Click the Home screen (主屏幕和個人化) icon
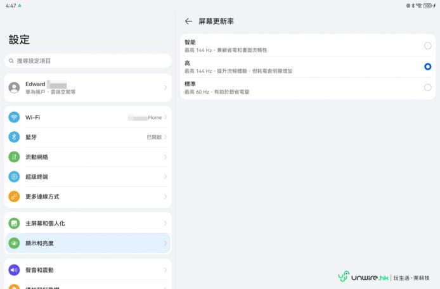This screenshot has width=440, height=289. tap(14, 223)
